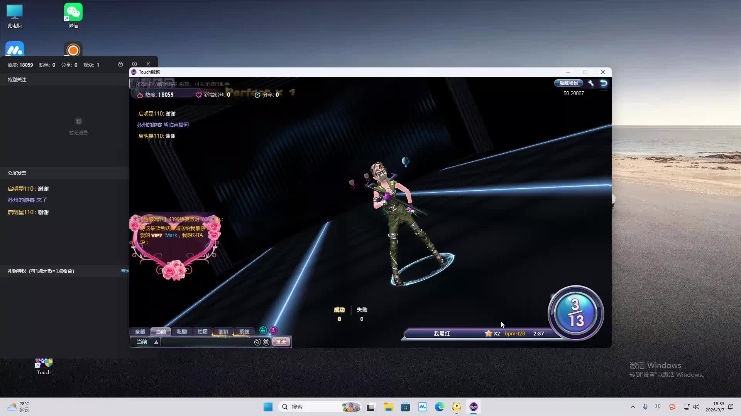Click the 50.20887 value in the game

click(574, 93)
